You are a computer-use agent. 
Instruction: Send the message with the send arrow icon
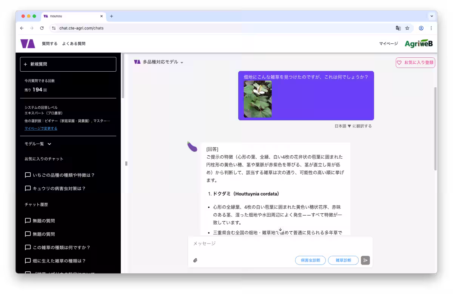pyautogui.click(x=365, y=260)
